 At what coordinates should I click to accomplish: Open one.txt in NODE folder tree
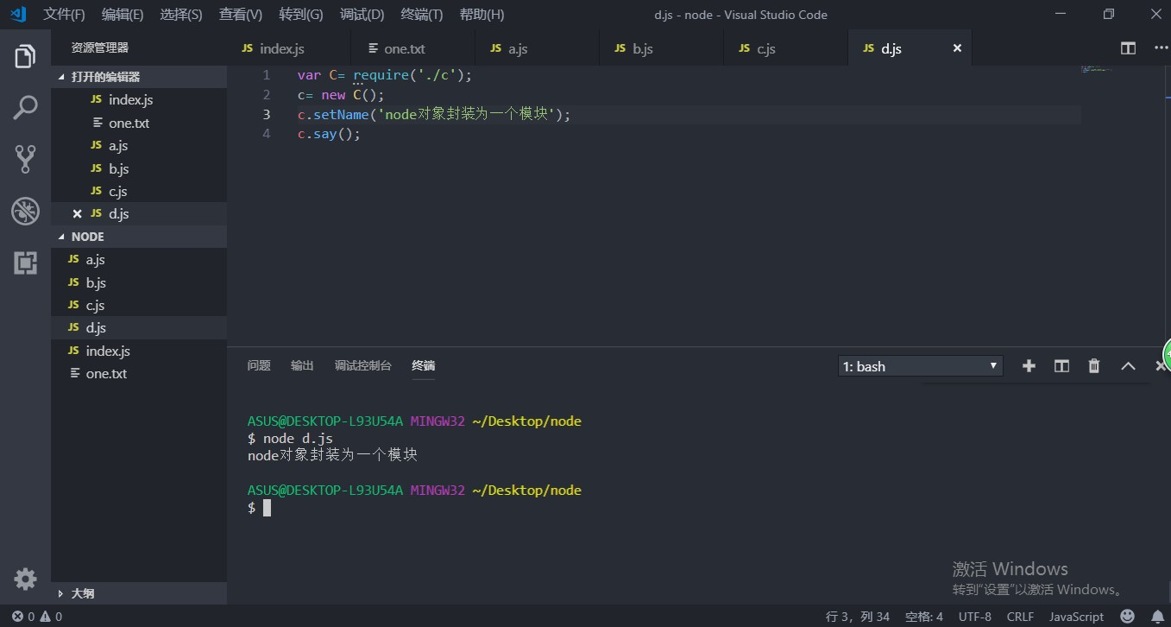tap(139, 373)
